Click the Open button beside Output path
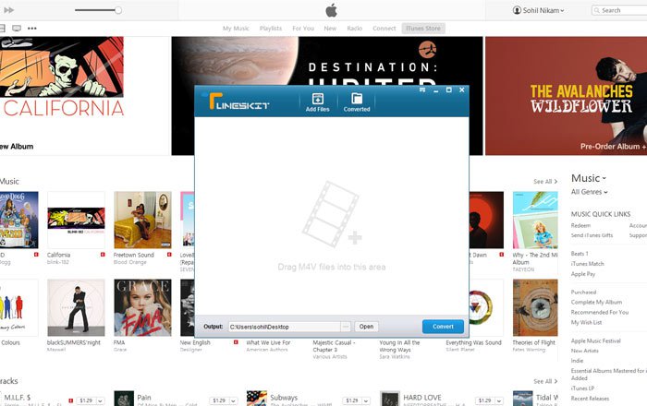The image size is (647, 406). tap(366, 327)
